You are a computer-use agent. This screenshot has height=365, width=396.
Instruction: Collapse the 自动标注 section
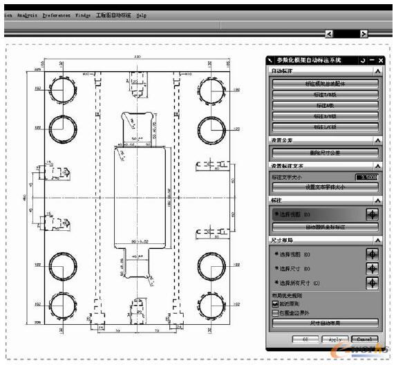click(x=378, y=71)
